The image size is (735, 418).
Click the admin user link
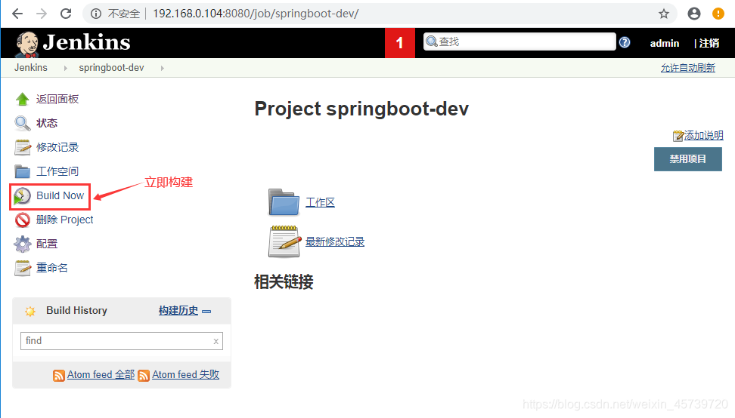(x=664, y=43)
